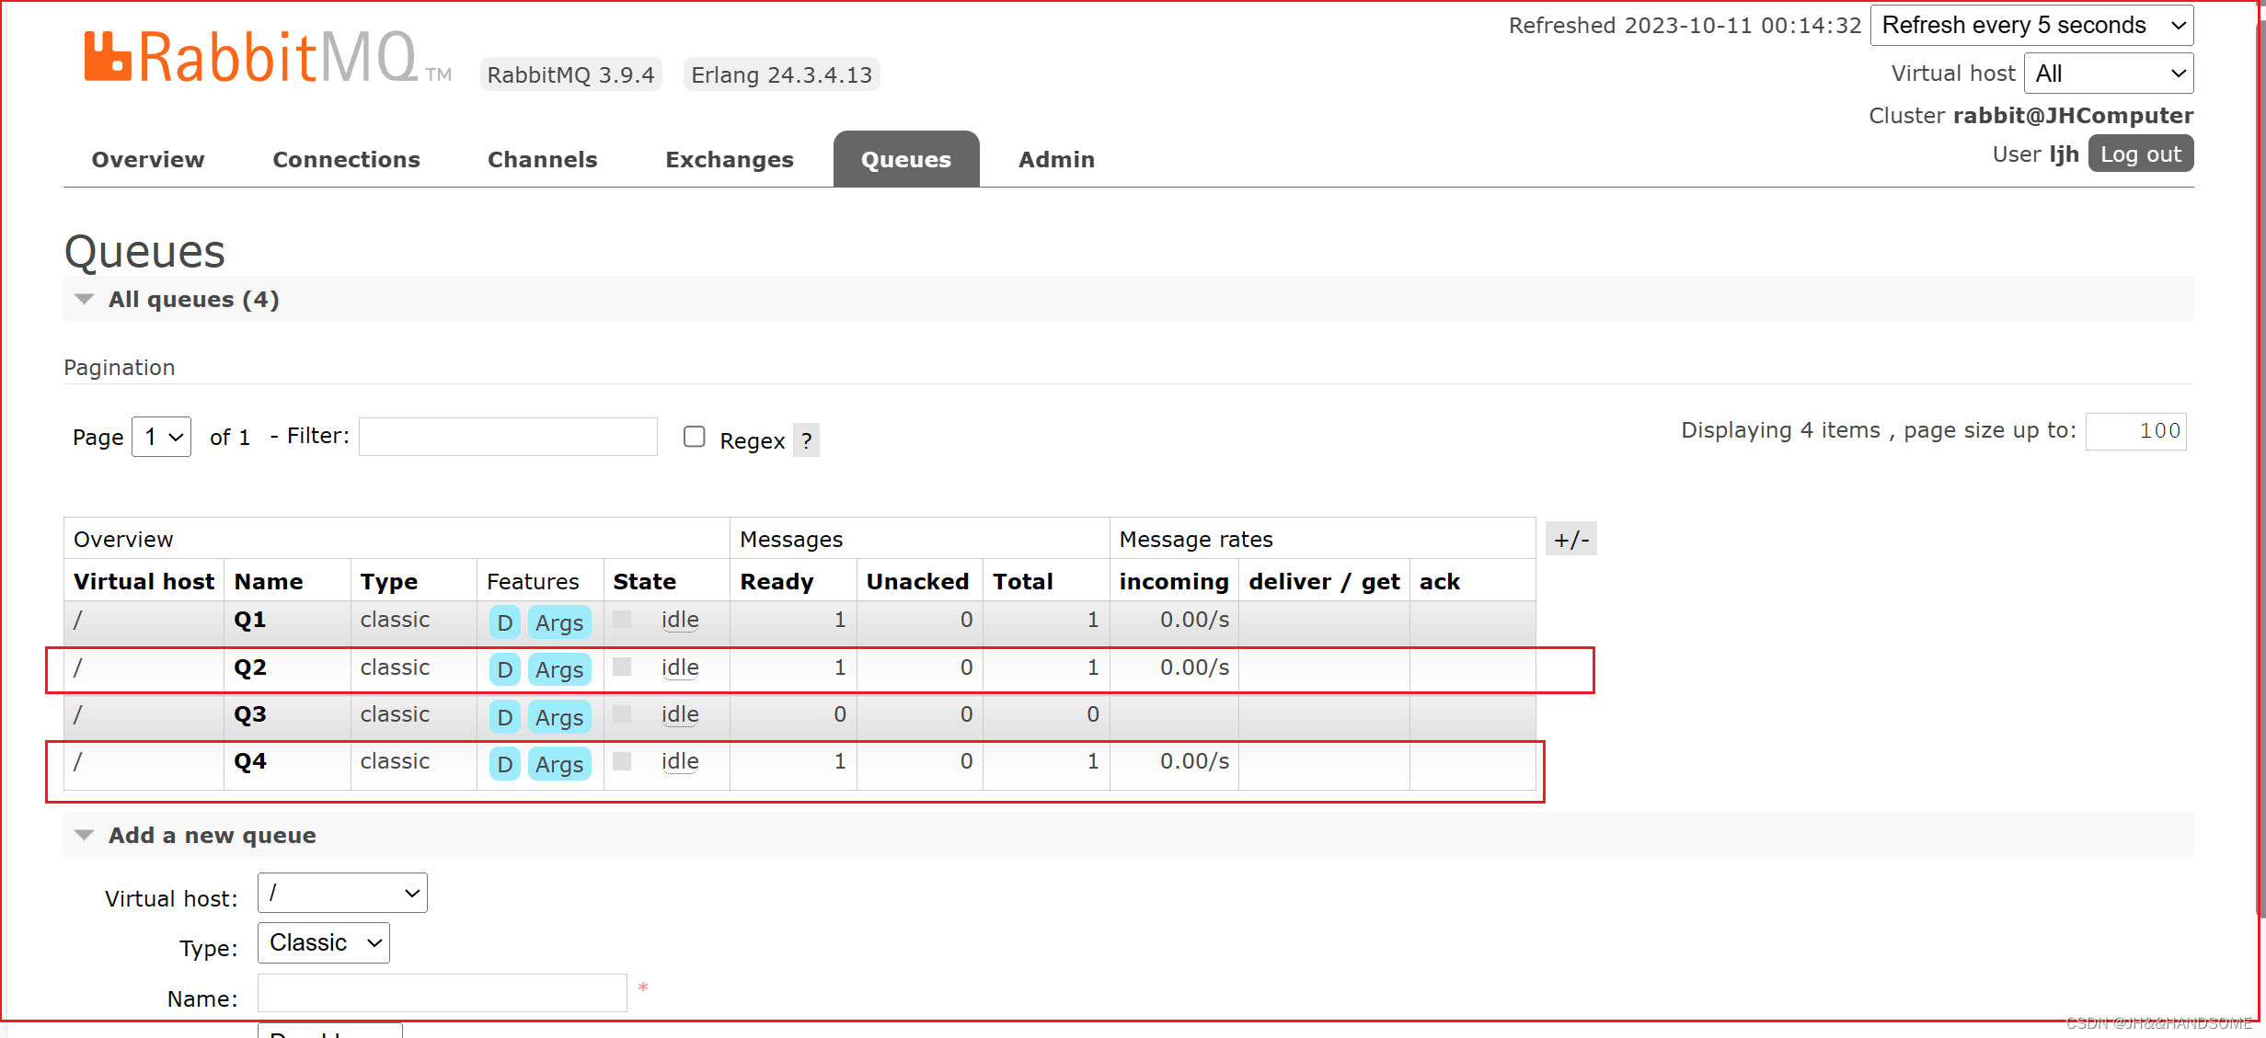Click the D feature badge for Q3
Viewport: 2266px width, 1038px height.
pyautogui.click(x=504, y=717)
